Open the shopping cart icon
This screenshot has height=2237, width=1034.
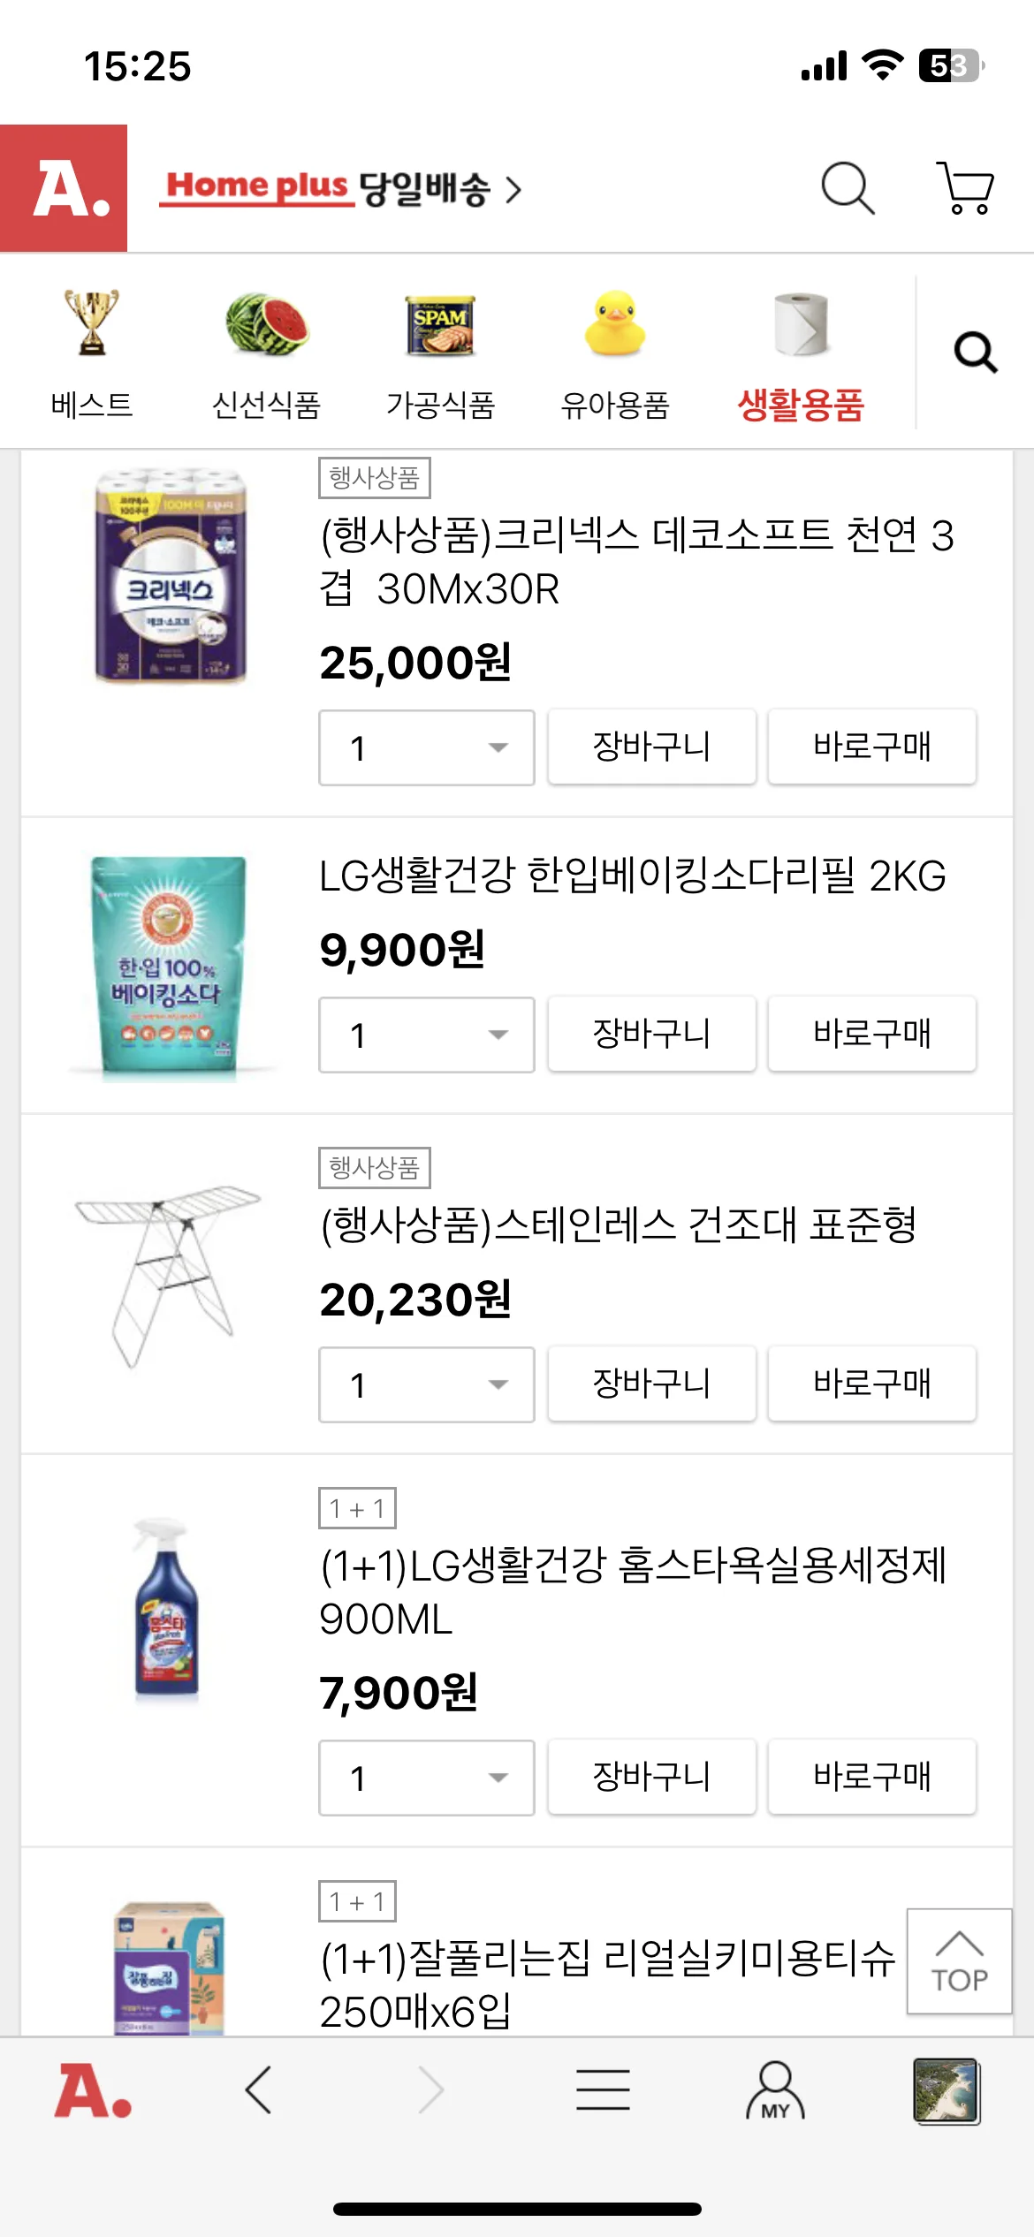(x=964, y=187)
